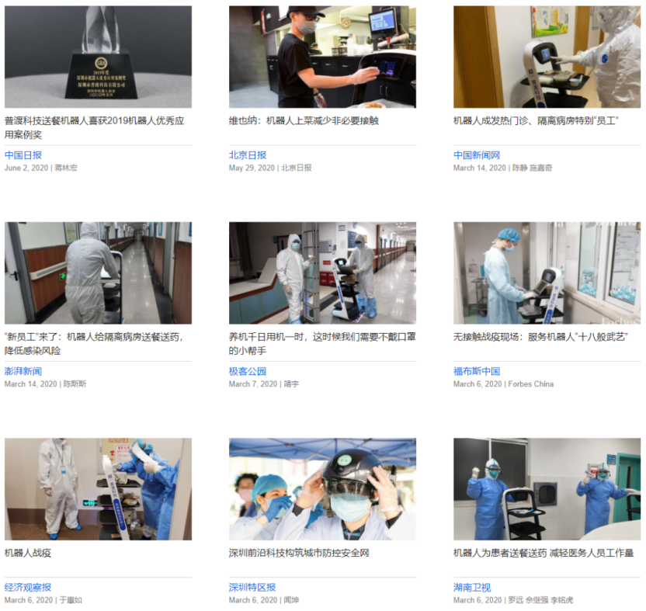Open the 澎湃新闻 source link
Viewport: 646px width, 611px height.
click(23, 371)
